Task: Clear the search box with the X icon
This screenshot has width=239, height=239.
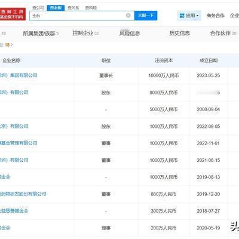Action: point(128,16)
